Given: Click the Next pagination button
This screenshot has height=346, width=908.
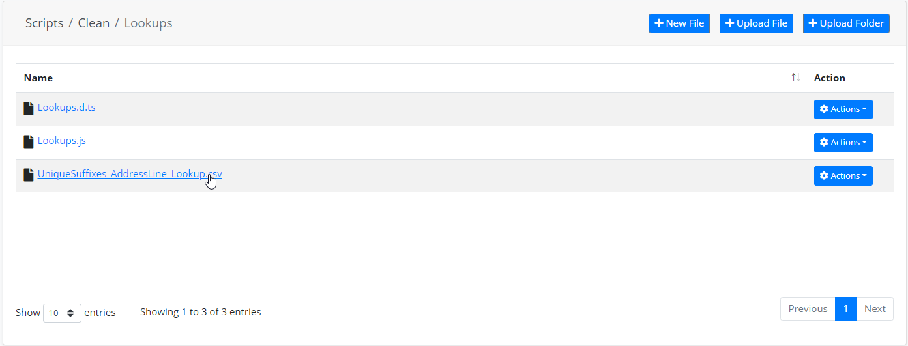Looking at the screenshot, I should [875, 309].
